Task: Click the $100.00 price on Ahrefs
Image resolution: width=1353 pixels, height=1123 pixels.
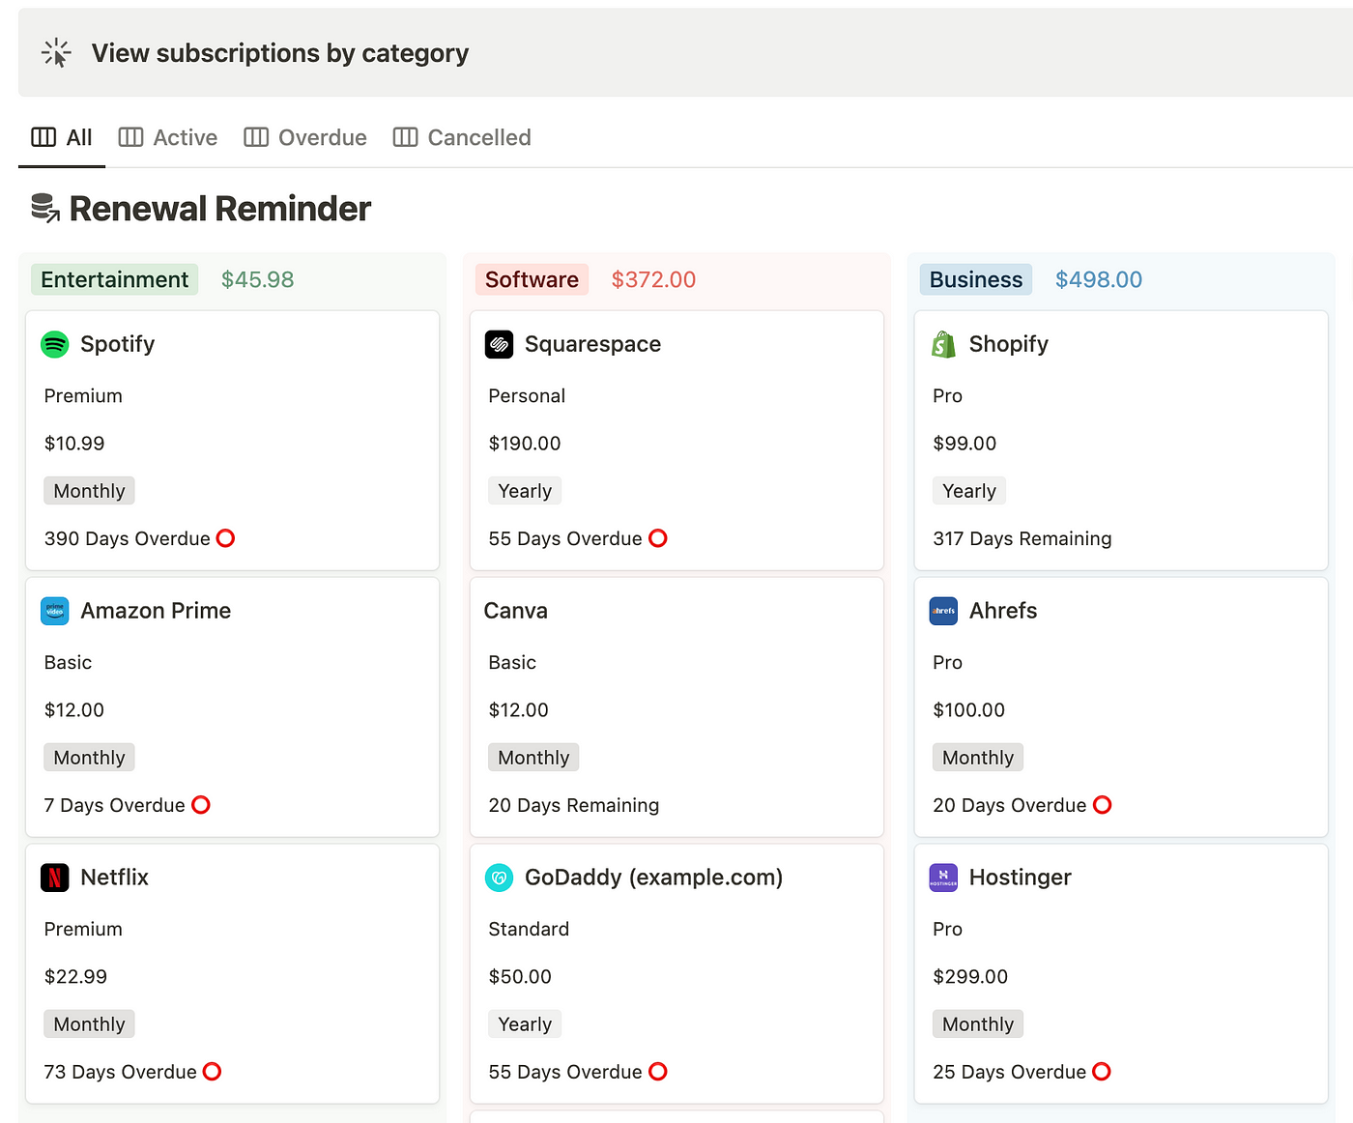Action: pos(969,710)
